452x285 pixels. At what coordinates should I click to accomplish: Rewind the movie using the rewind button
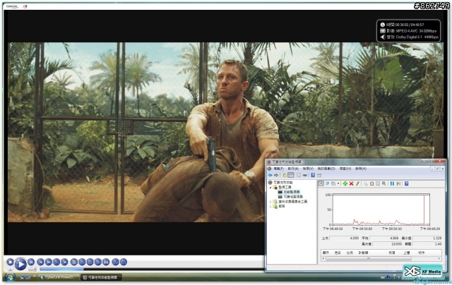(56, 262)
